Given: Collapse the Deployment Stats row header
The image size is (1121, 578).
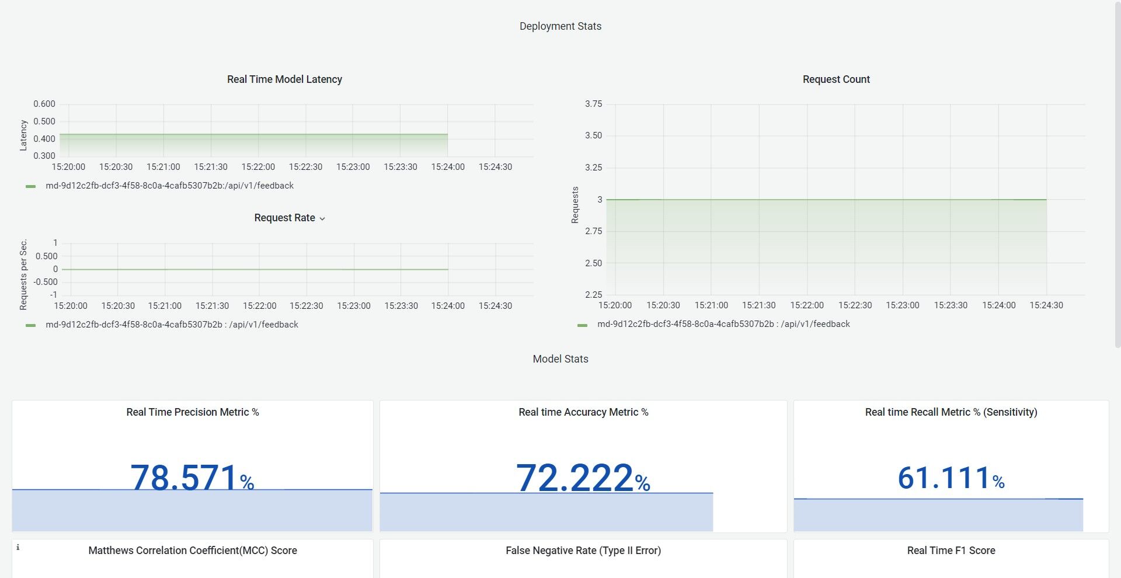Looking at the screenshot, I should [560, 26].
